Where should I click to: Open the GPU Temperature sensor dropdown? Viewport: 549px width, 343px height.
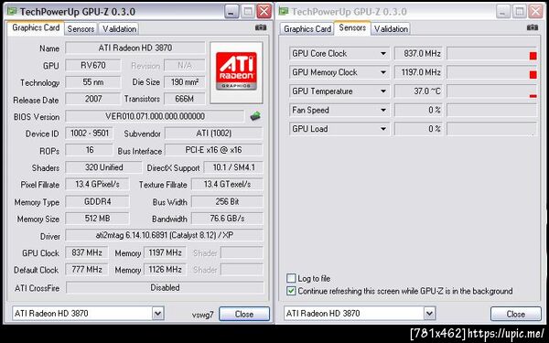[383, 91]
